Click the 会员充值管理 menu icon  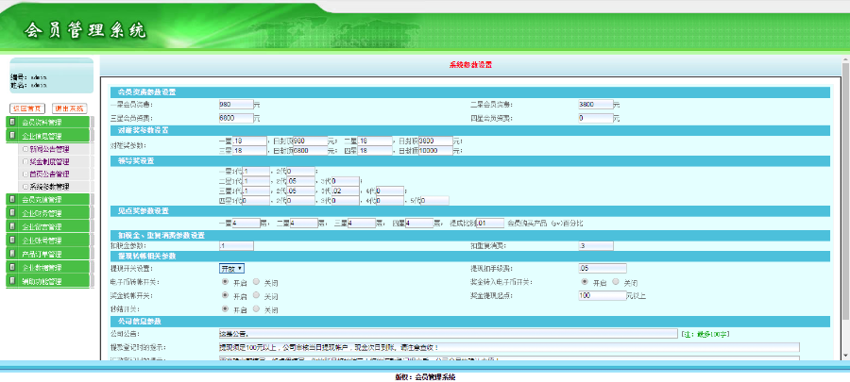(12, 200)
